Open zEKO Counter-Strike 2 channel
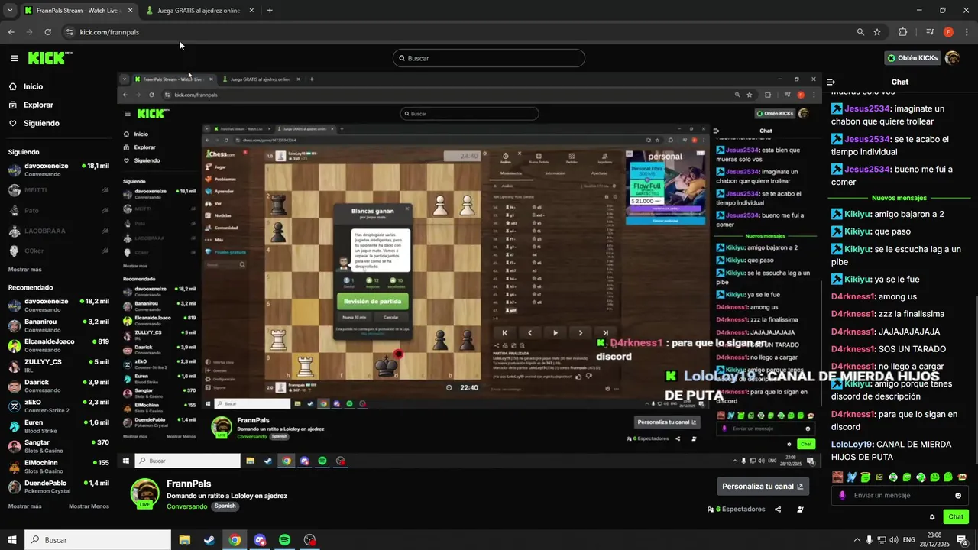 (58, 406)
